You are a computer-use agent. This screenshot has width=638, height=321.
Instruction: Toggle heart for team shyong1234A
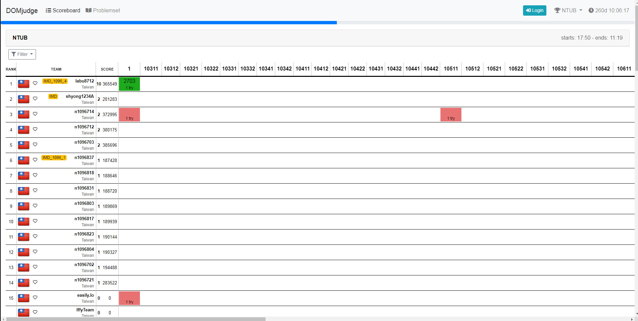click(x=35, y=98)
